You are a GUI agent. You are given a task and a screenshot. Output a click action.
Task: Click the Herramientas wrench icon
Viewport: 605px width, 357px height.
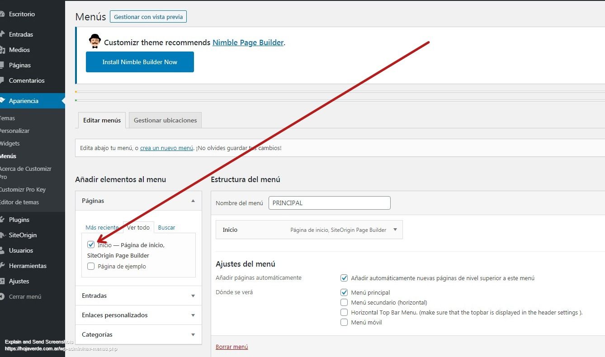[x=2, y=266]
